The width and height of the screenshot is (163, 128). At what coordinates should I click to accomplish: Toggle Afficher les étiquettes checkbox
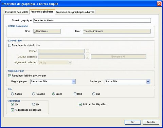click(x=80, y=104)
